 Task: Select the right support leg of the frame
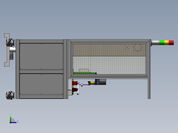click(x=149, y=89)
